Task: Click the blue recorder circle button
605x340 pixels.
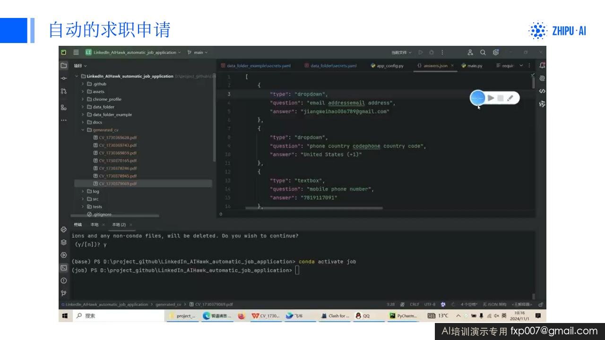Action: (x=478, y=98)
